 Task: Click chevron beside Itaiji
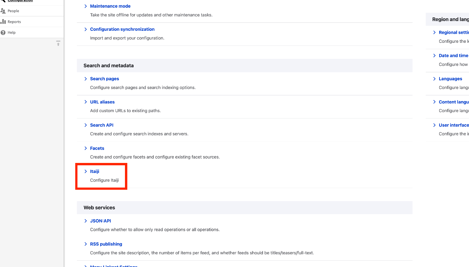[86, 171]
